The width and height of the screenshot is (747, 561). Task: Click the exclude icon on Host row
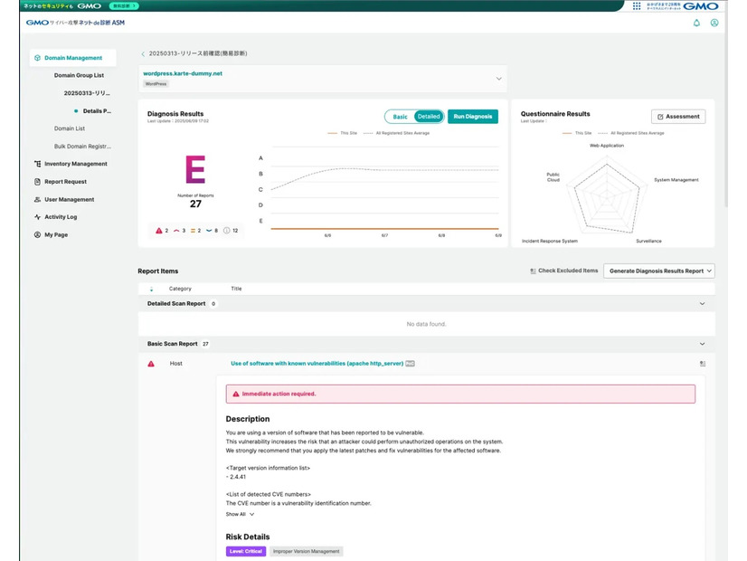tap(702, 364)
